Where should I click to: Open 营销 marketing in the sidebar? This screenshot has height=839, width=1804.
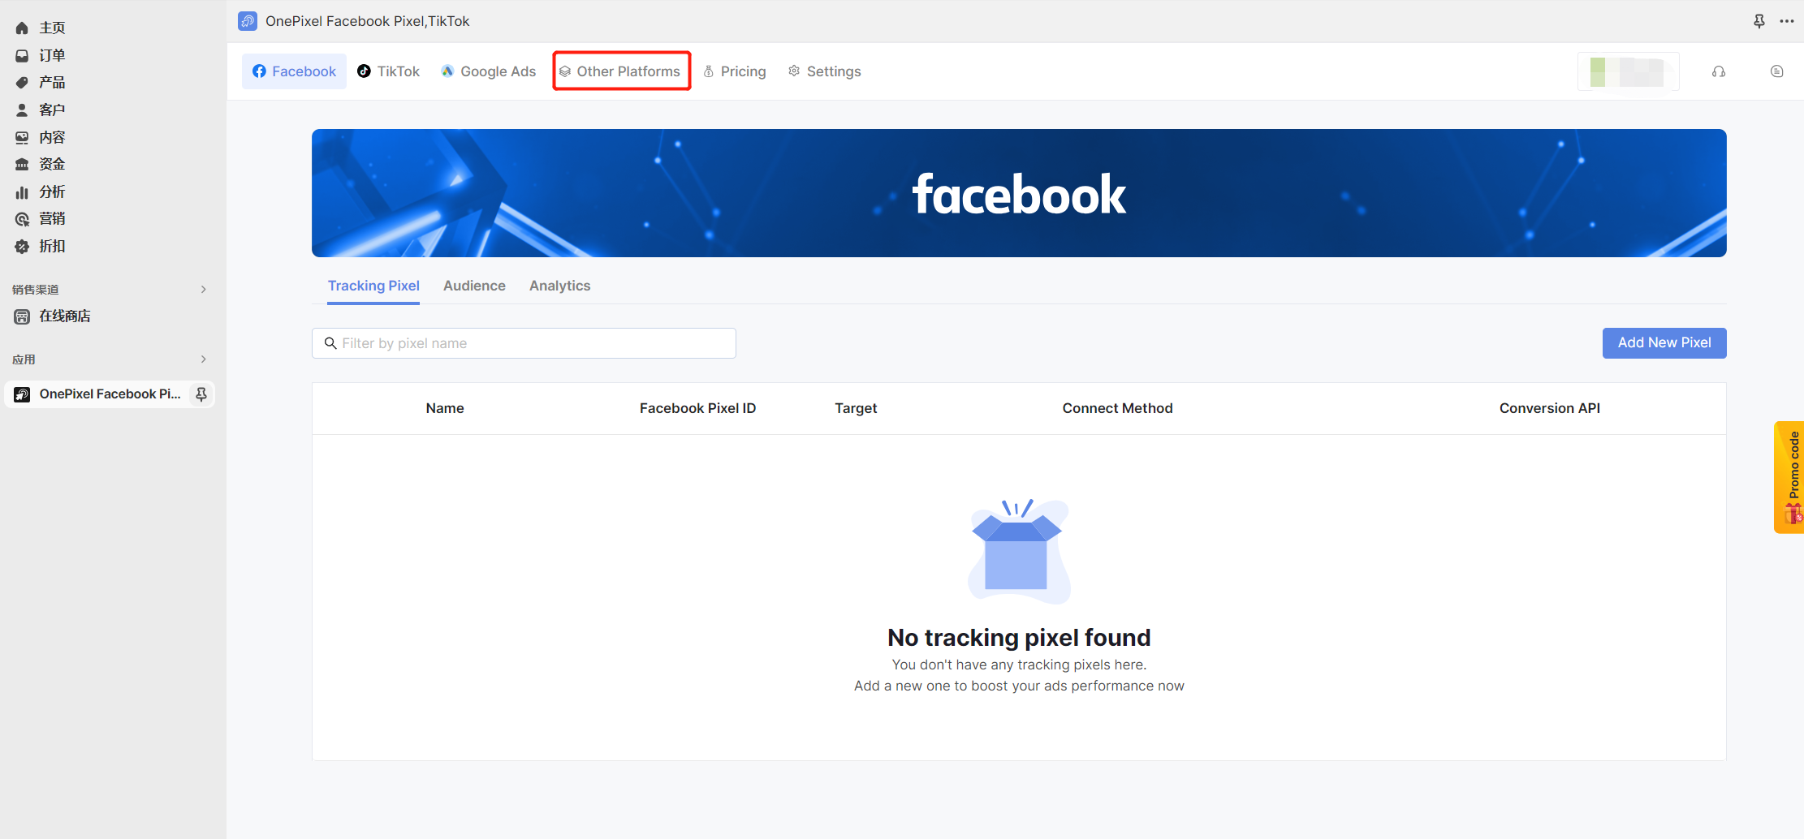pos(52,218)
